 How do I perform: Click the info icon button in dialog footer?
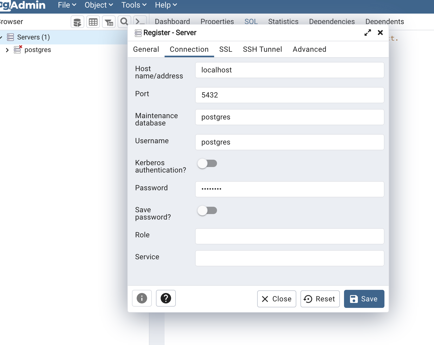tap(142, 298)
